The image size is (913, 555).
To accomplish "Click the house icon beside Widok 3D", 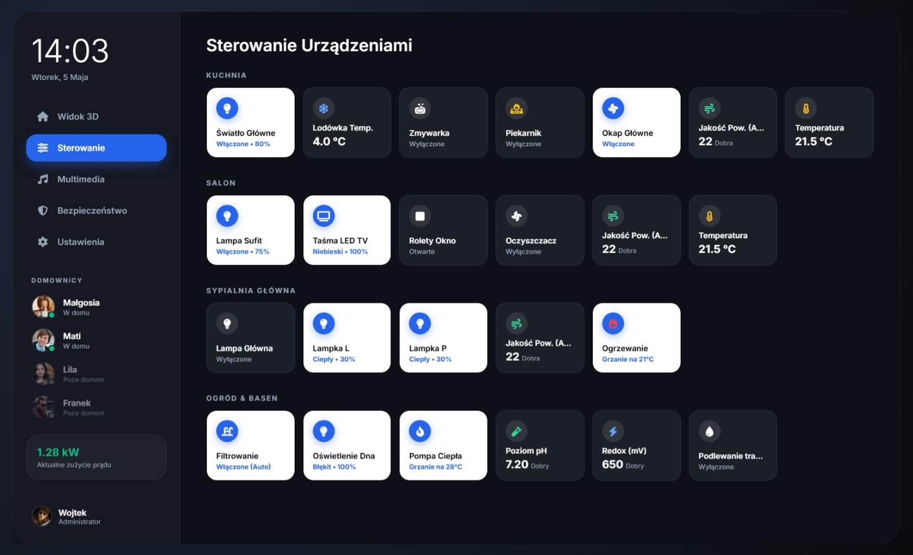I will pyautogui.click(x=43, y=116).
